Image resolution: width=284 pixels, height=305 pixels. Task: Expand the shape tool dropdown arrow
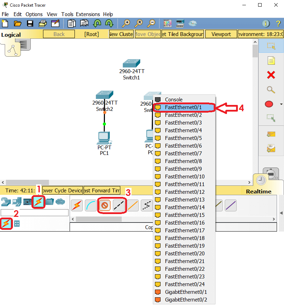(281, 104)
